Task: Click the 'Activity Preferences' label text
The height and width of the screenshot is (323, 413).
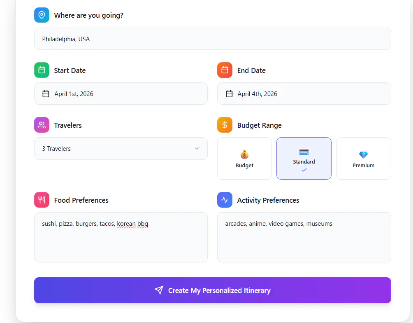Action: tap(268, 200)
